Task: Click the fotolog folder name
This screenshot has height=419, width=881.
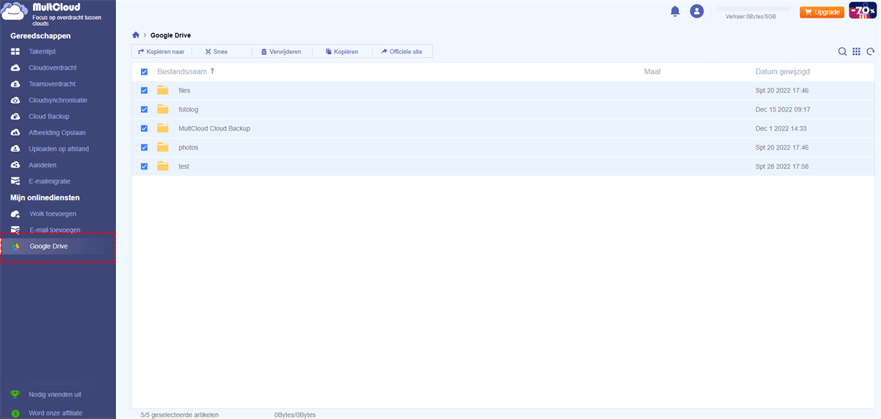Action: pos(189,109)
